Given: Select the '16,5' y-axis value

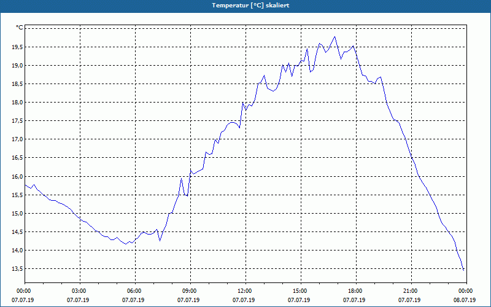Looking at the screenshot, I should coord(17,158).
